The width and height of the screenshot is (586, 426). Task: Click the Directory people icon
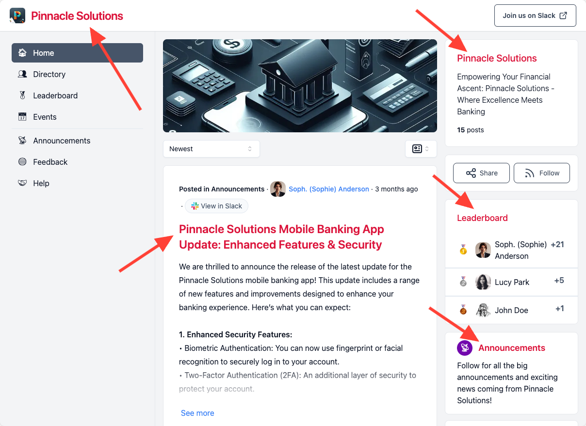pos(22,74)
